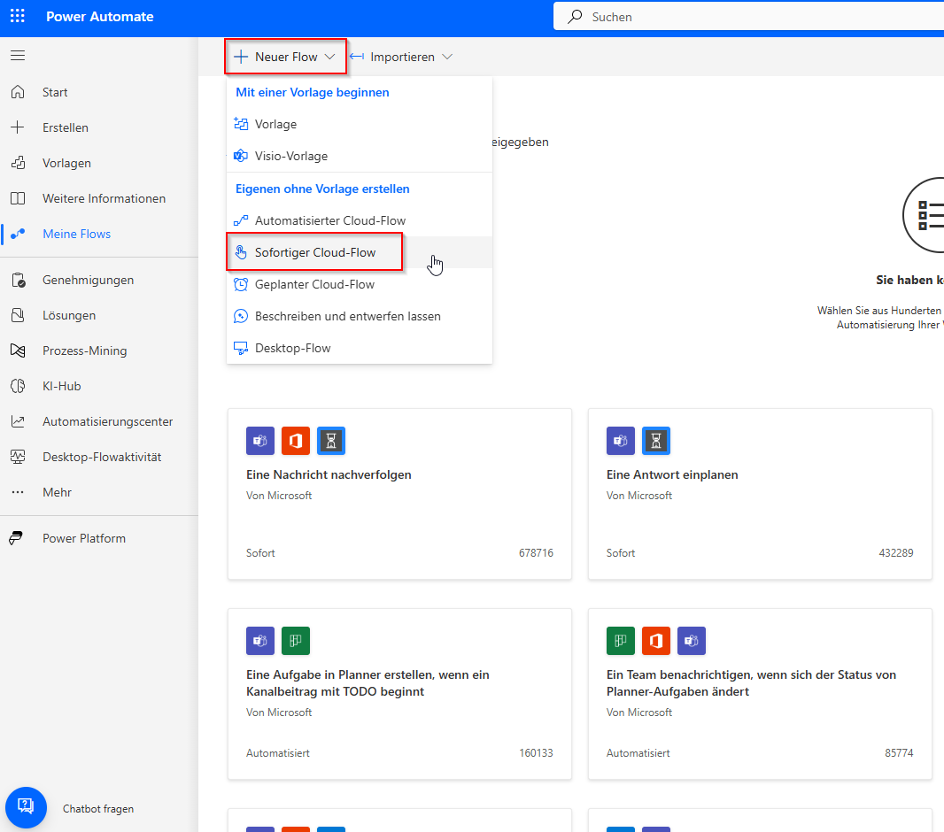Screen dimensions: 944x832
Task: Click the KI-Hub brain icon
Action: tap(18, 386)
